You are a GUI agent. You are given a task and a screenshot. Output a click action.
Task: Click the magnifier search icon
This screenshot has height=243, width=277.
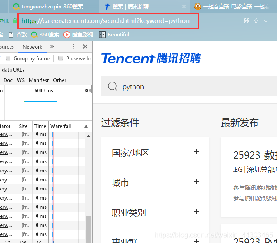113,86
